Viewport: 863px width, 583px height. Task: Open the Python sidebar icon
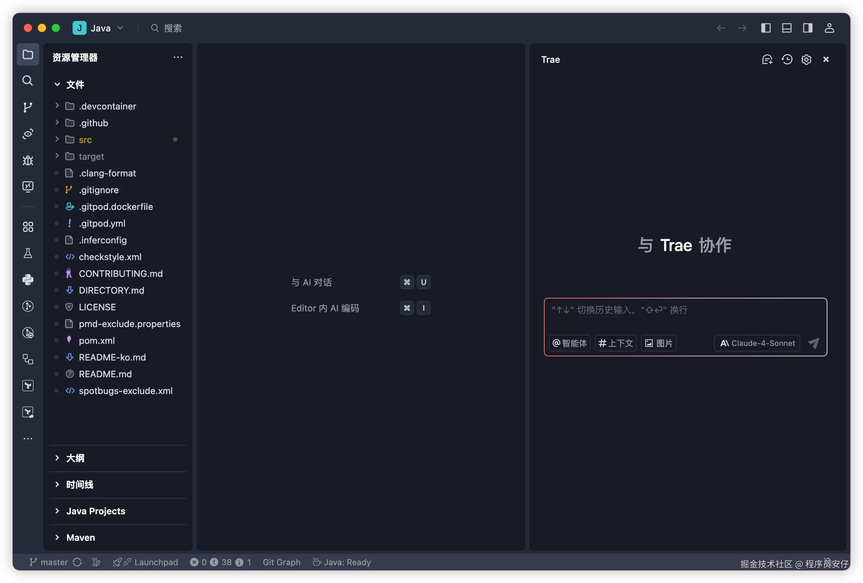(x=28, y=280)
